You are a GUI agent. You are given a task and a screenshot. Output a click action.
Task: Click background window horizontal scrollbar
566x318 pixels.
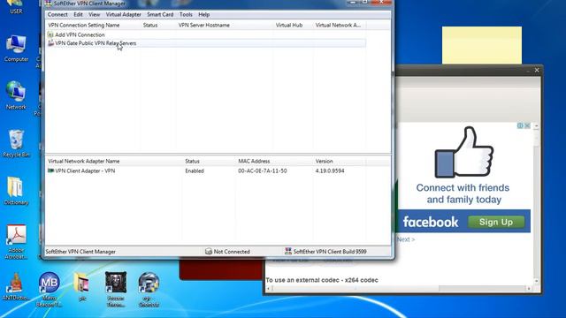coord(398,289)
